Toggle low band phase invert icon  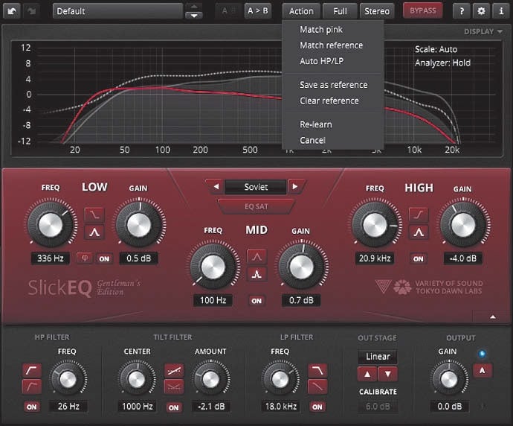tap(85, 258)
